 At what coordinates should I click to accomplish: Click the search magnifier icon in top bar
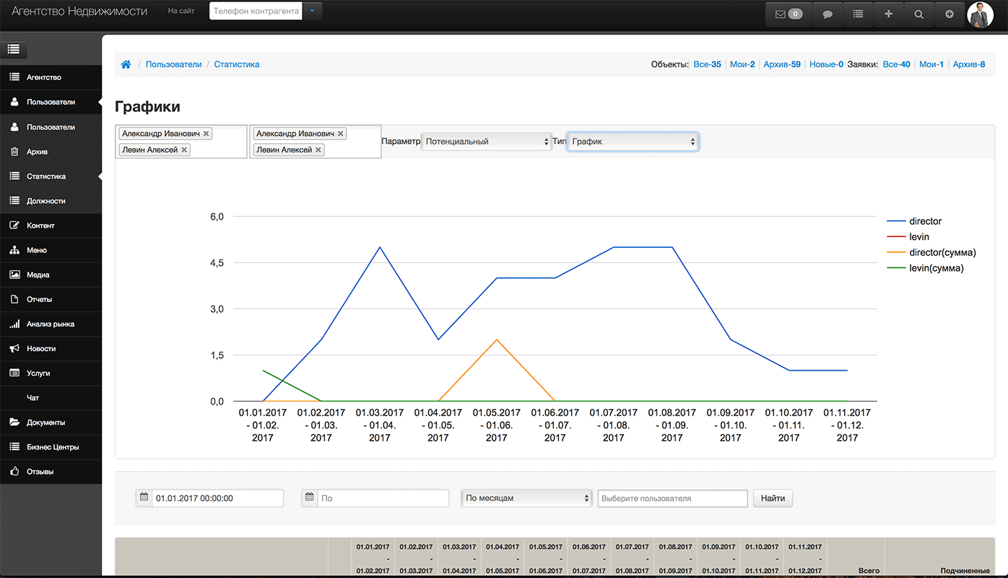[918, 14]
